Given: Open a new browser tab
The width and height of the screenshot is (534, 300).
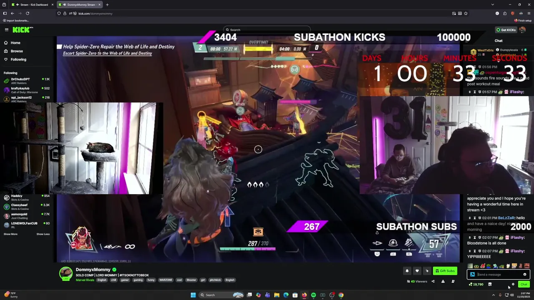Looking at the screenshot, I should click(x=107, y=5).
